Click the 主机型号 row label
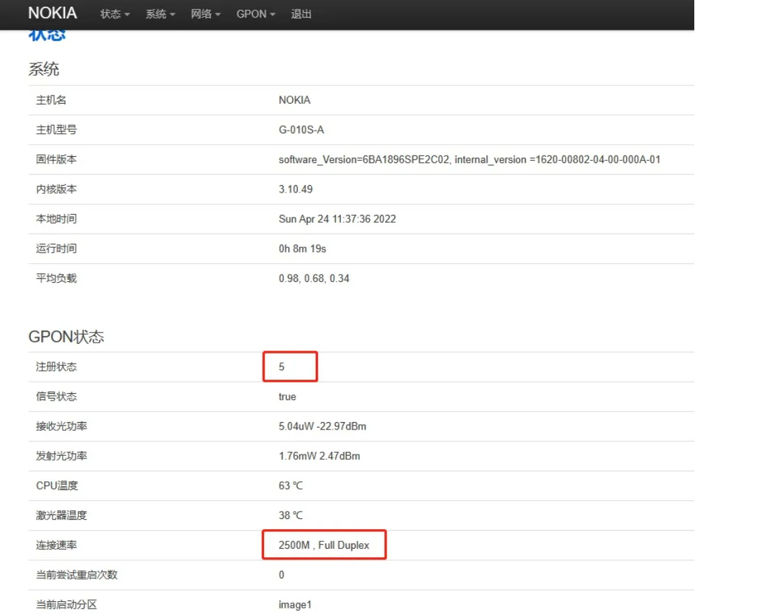This screenshot has width=765, height=616. tap(56, 130)
